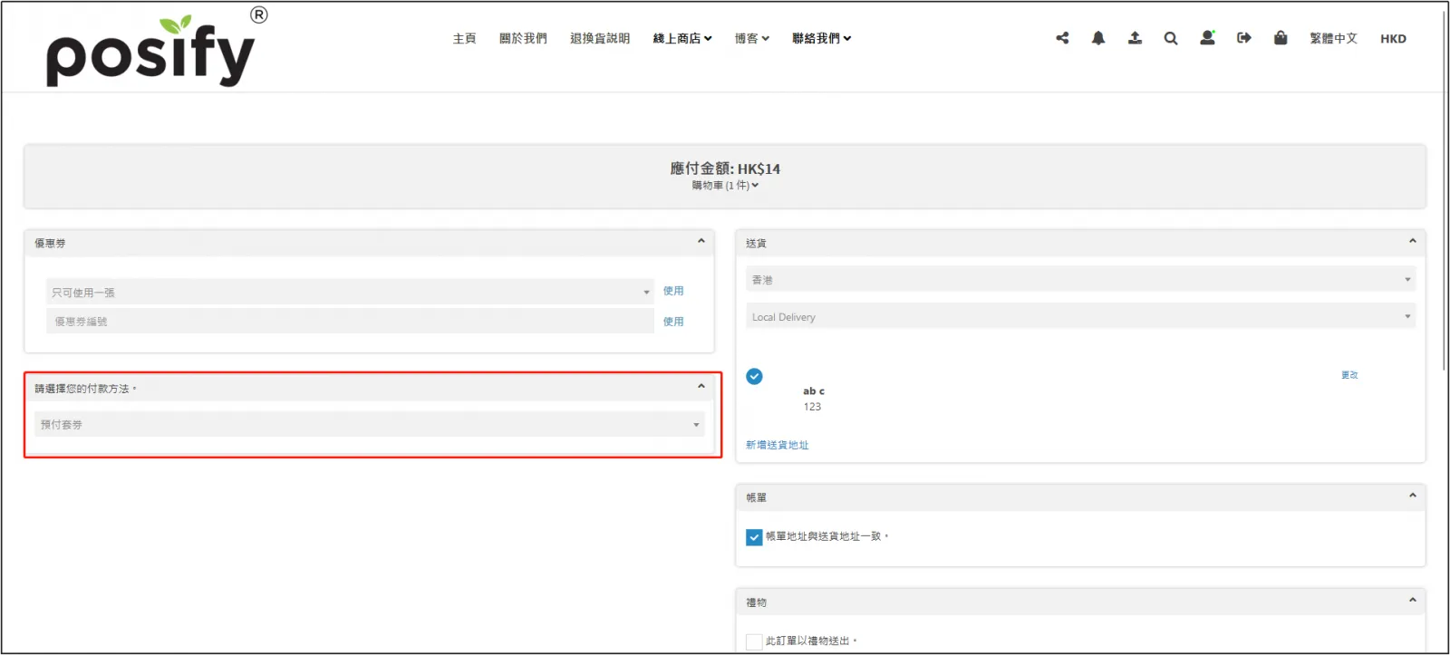The width and height of the screenshot is (1450, 655).
Task: Select the ab c shipping address radio
Action: pos(754,377)
